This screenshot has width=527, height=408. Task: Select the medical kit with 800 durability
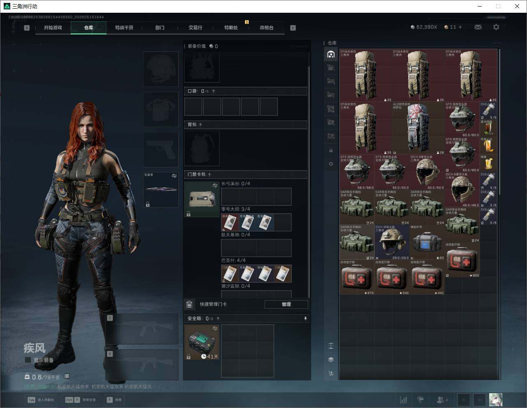462,260
